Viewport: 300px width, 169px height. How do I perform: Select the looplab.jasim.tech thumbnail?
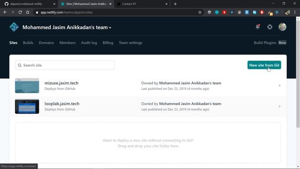pos(27,107)
